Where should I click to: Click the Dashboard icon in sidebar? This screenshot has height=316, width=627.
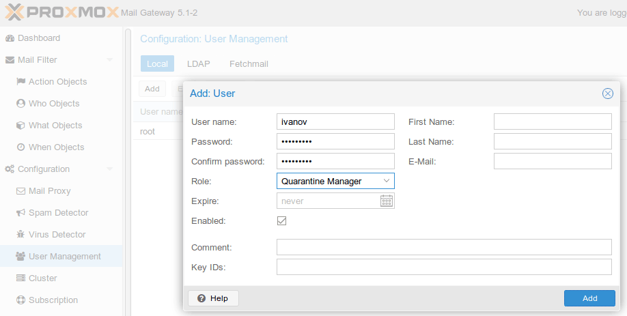click(x=10, y=38)
